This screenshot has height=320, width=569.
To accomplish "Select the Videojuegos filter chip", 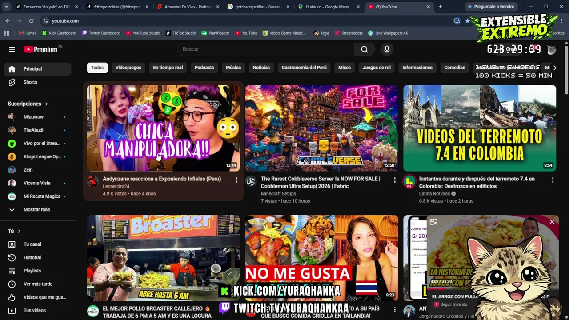I will click(x=128, y=68).
